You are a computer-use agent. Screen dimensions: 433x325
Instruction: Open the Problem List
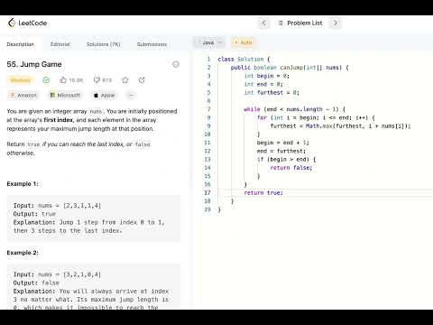tap(300, 23)
